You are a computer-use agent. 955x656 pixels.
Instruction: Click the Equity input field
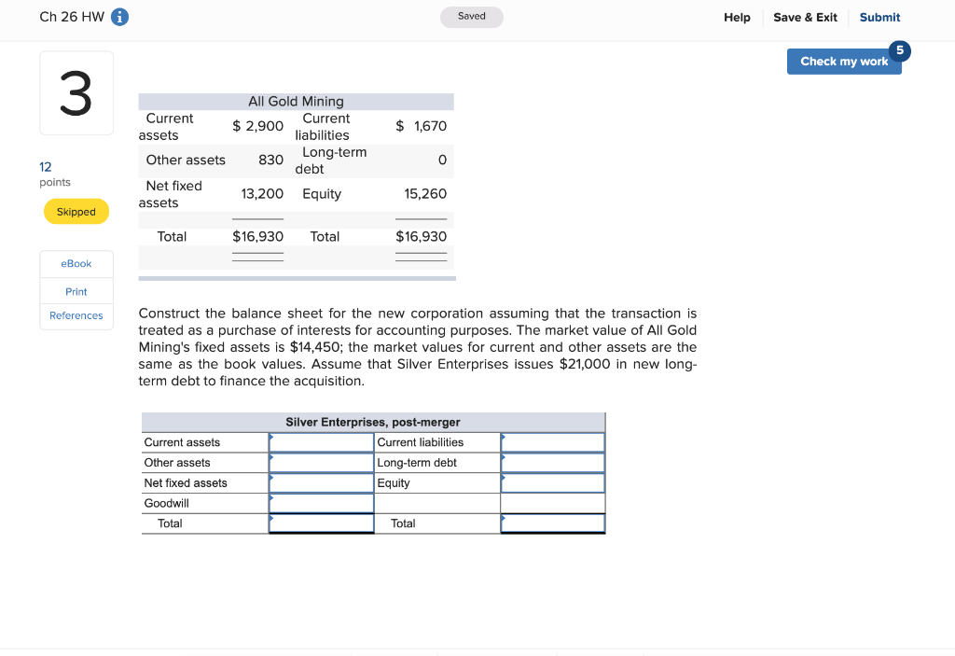click(553, 482)
